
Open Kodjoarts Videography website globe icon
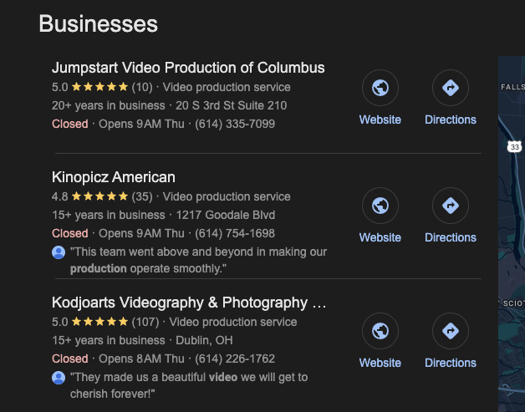tap(380, 331)
